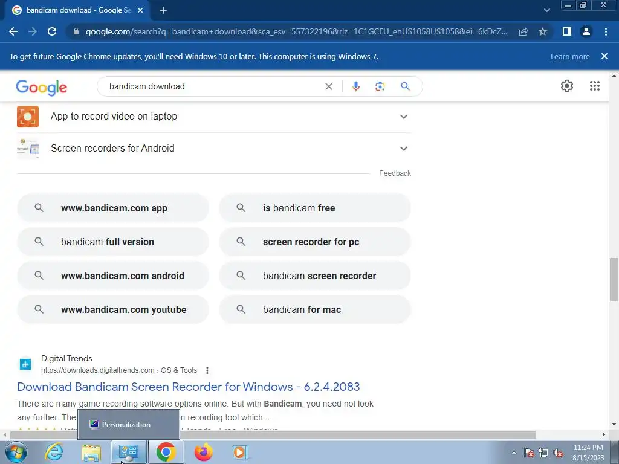Screen dimensions: 619x464
Task: Click the downloads.digitaltrends.com URL breadcrumb
Action: [119, 370]
